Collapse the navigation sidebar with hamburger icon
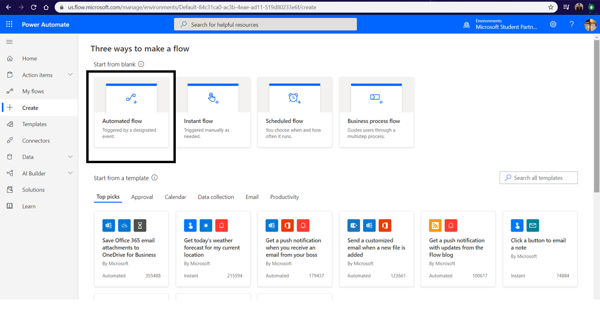The width and height of the screenshot is (600, 323). (x=9, y=42)
